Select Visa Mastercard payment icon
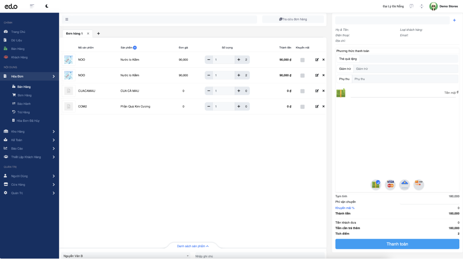Image resolution: width=463 pixels, height=260 pixels. (390, 185)
